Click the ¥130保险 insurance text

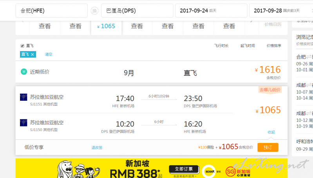[x=206, y=148]
